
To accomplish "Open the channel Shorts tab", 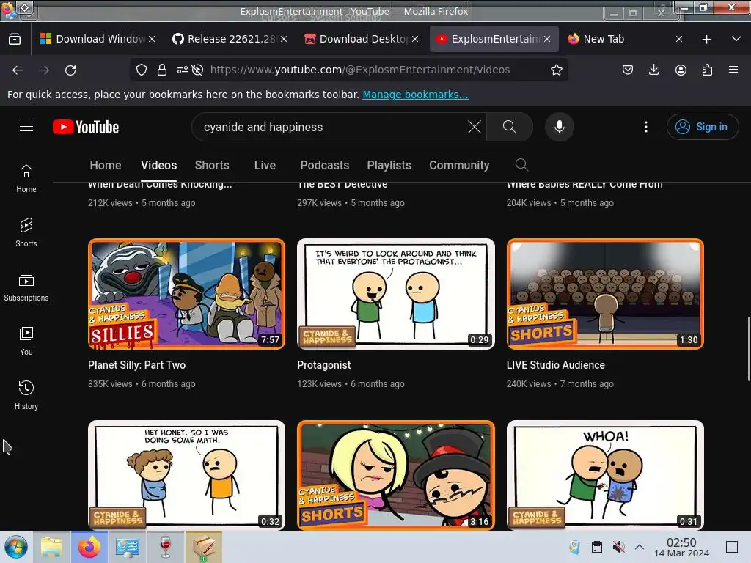I will 212,165.
